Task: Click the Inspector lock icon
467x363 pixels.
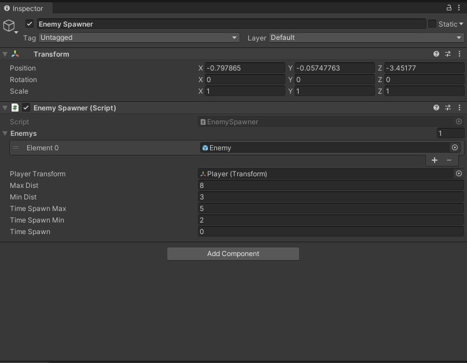Action: click(x=448, y=8)
